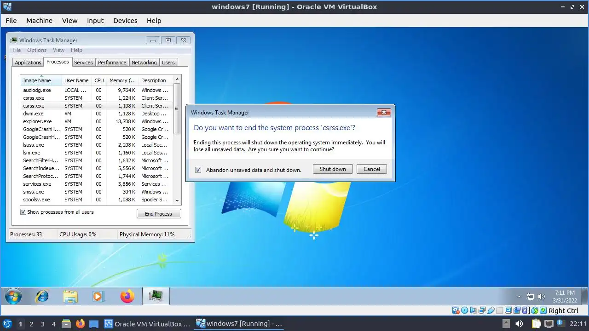
Task: Switch to the Applications tab
Action: point(28,63)
